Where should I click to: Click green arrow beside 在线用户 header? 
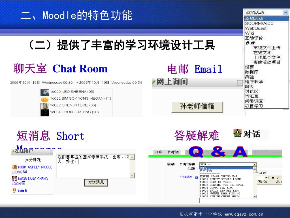click(13, 151)
